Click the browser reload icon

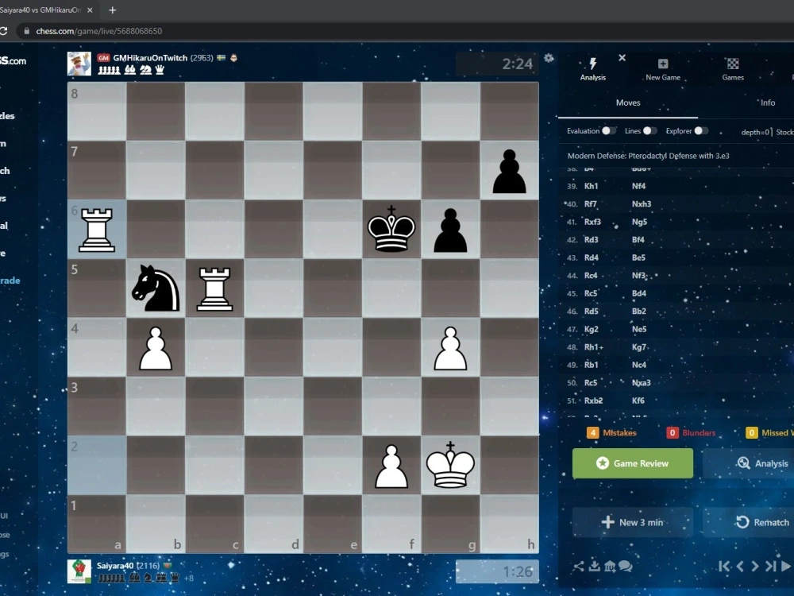tap(3, 31)
